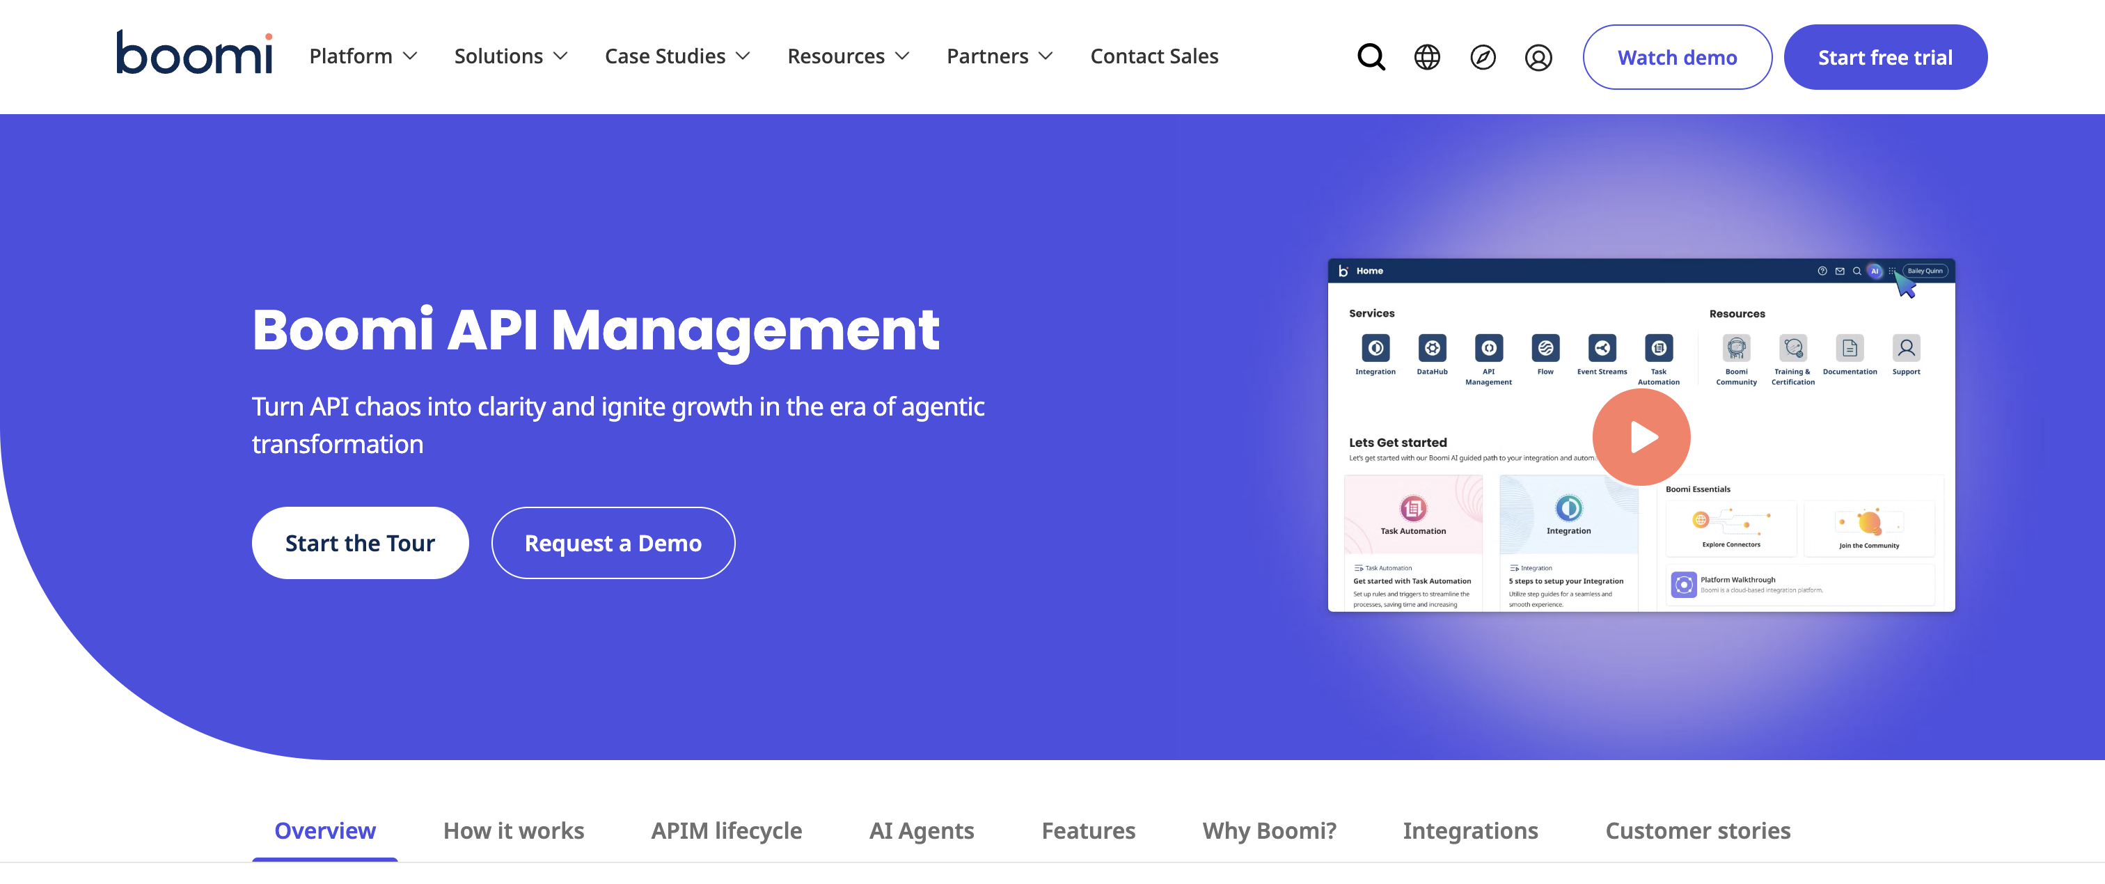The width and height of the screenshot is (2105, 884).
Task: Open the user account profile icon
Action: point(1538,57)
